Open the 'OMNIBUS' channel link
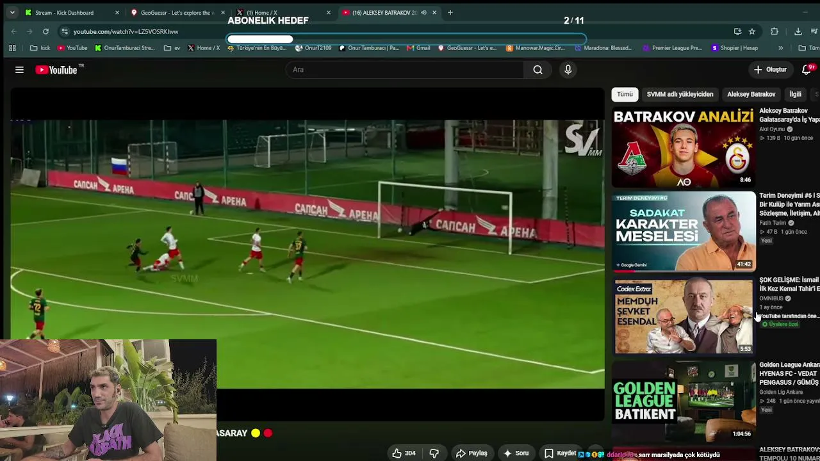820x461 pixels. [771, 298]
